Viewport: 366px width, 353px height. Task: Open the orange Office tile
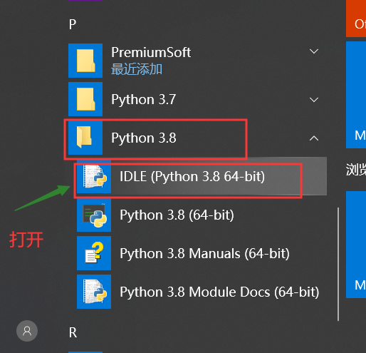pos(356,19)
